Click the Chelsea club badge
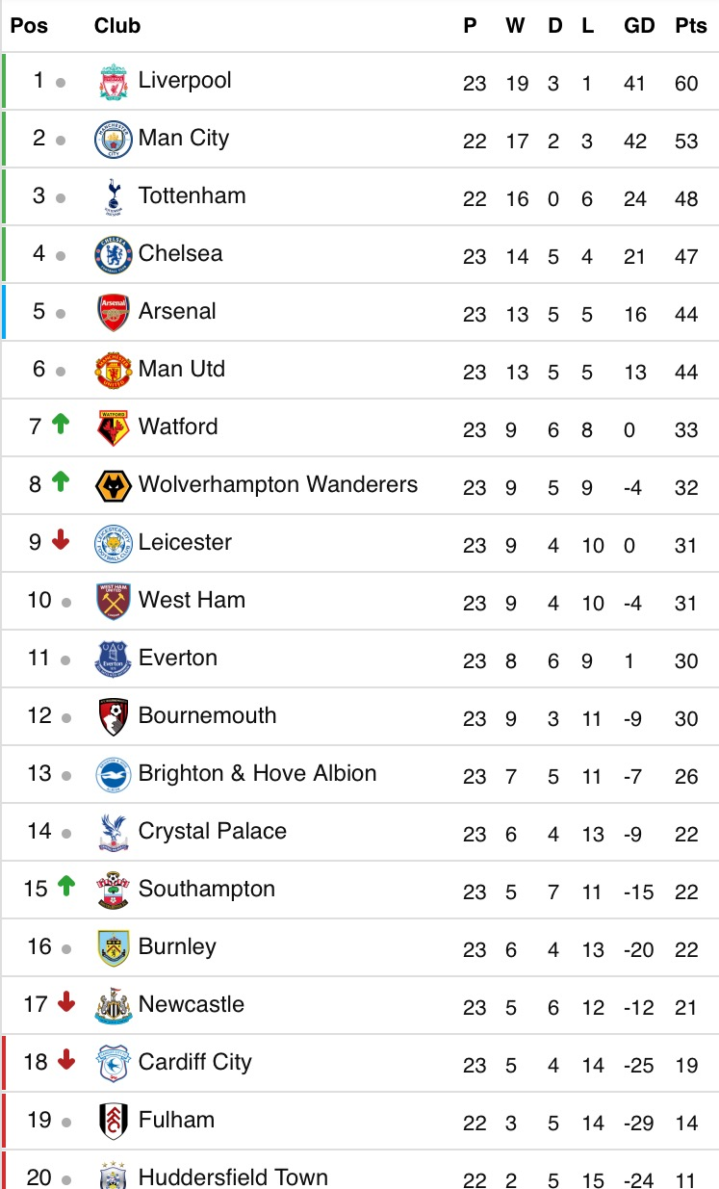Screen dimensions: 719x1189 pyautogui.click(x=114, y=255)
